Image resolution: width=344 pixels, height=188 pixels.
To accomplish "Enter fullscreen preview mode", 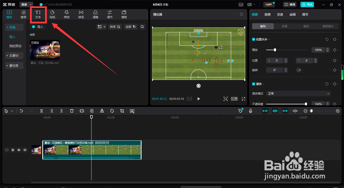I will [244, 99].
